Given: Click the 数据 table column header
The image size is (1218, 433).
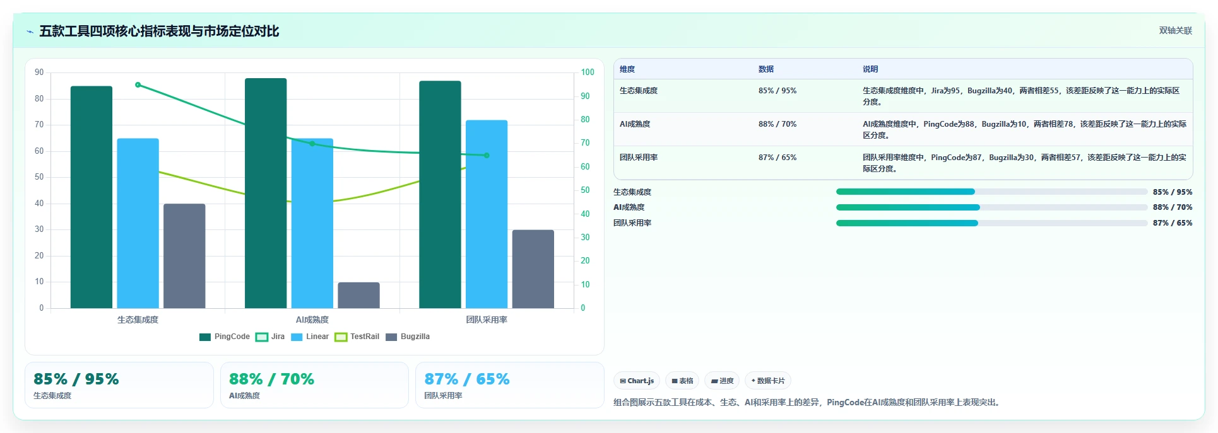Looking at the screenshot, I should (x=766, y=69).
